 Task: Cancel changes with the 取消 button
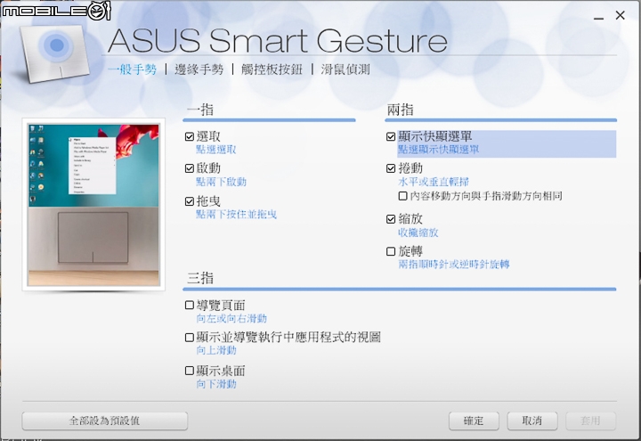(531, 421)
